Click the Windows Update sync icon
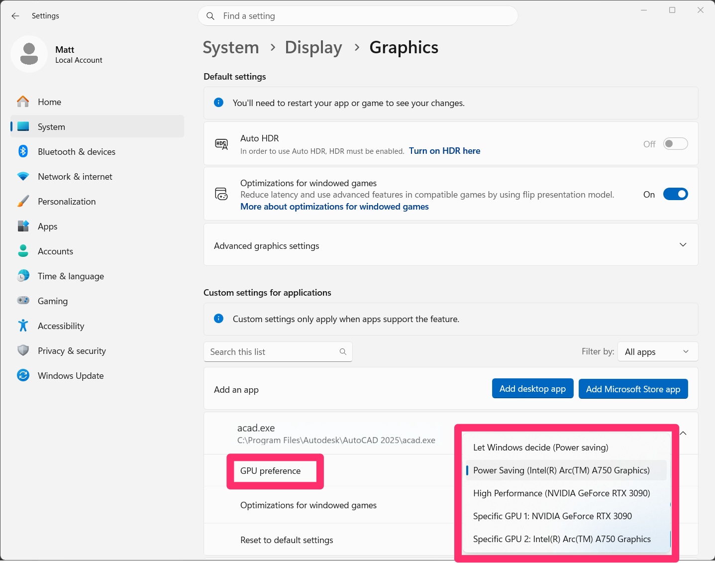 coord(23,375)
